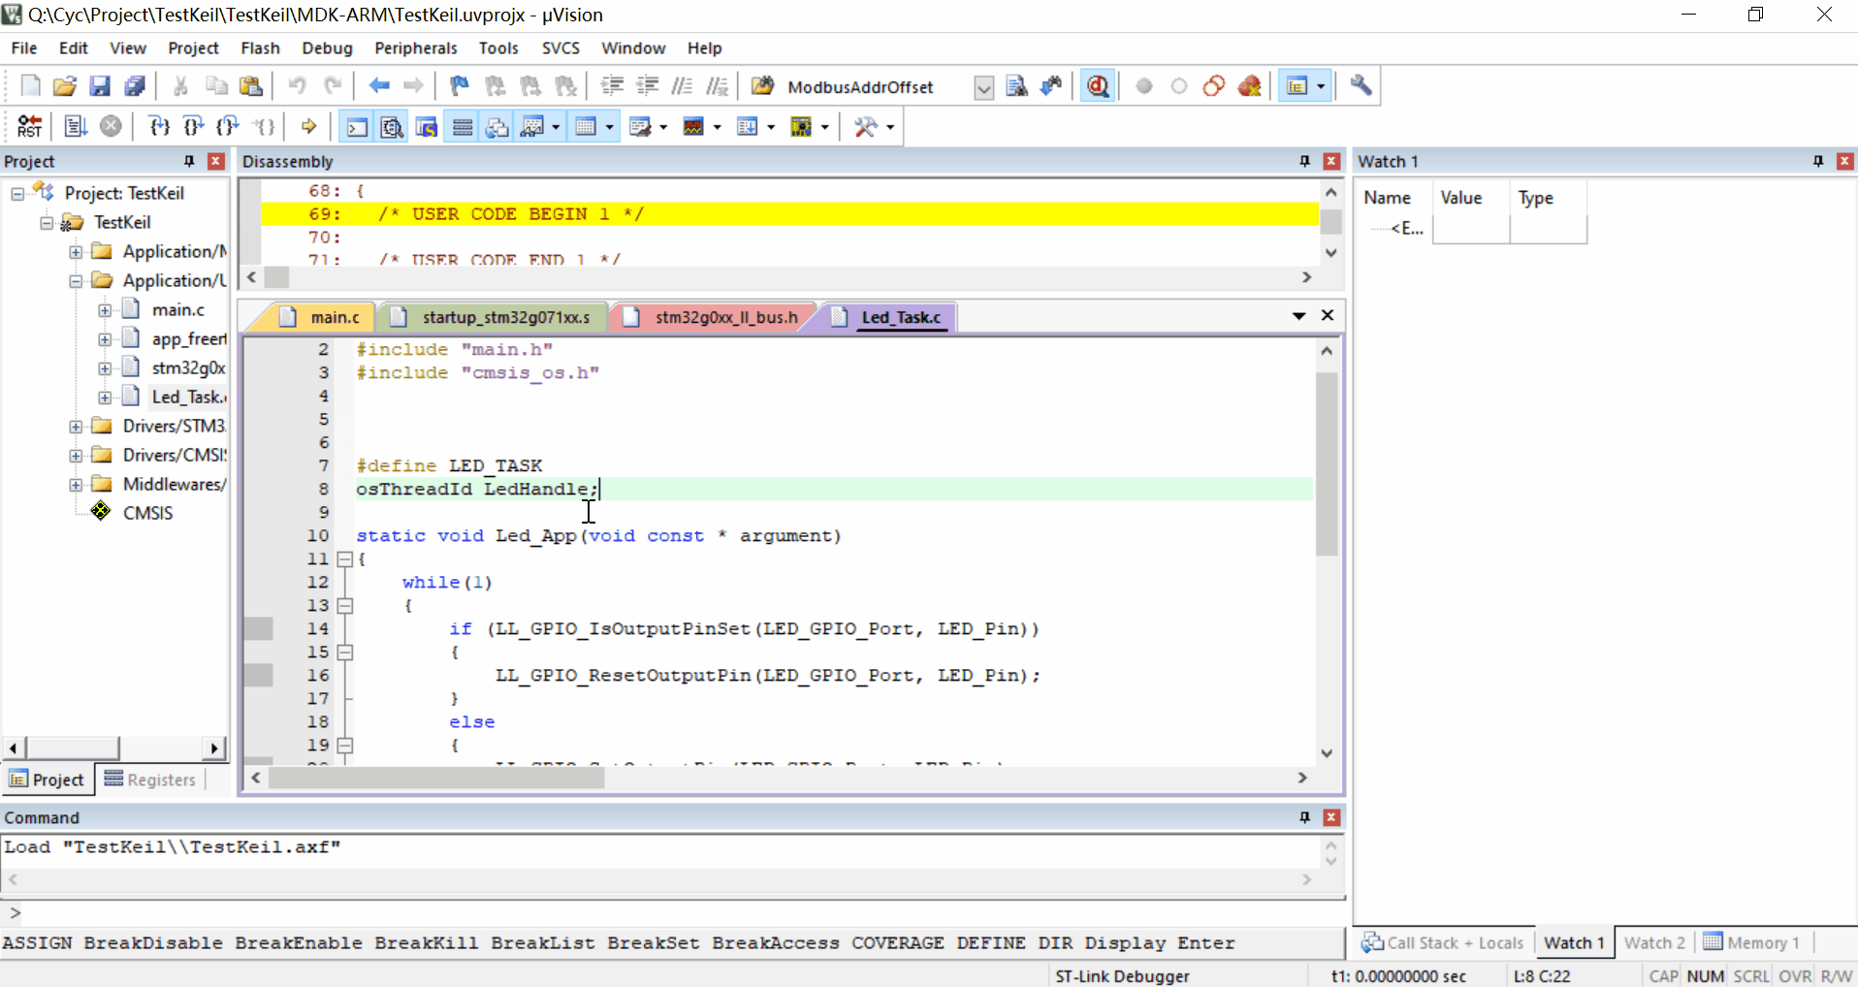
Task: Open the Peripherals menu
Action: pos(415,48)
